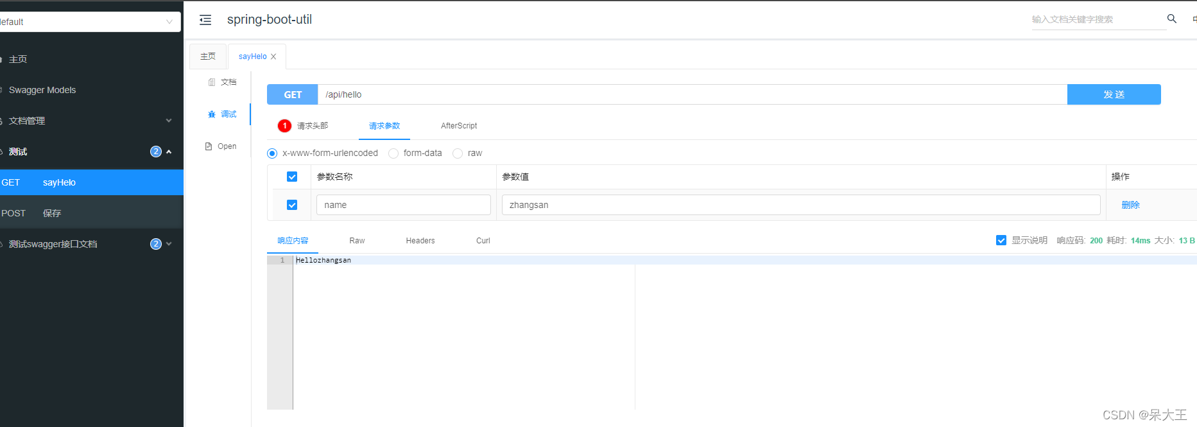Select x-www-form-urlencoded radio
Image resolution: width=1197 pixels, height=427 pixels.
click(x=272, y=153)
